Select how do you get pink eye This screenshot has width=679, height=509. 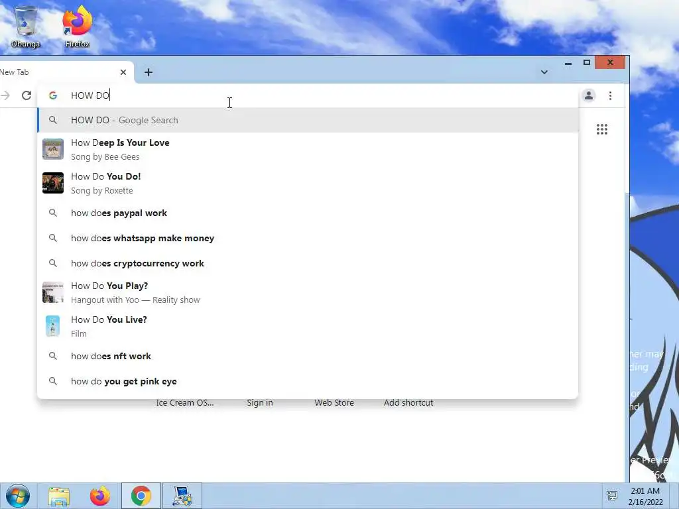pyautogui.click(x=308, y=381)
